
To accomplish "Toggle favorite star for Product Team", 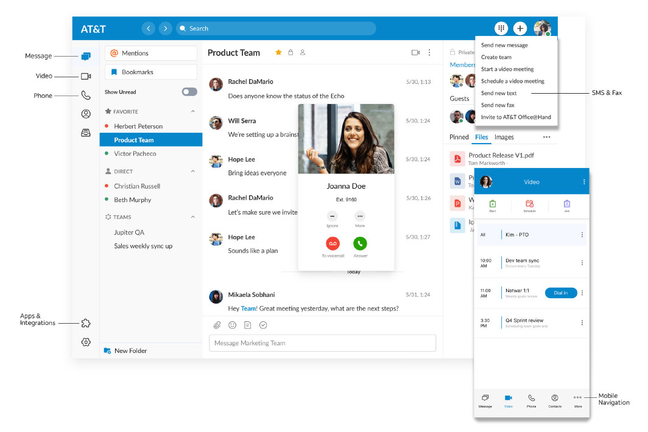I will coord(279,53).
